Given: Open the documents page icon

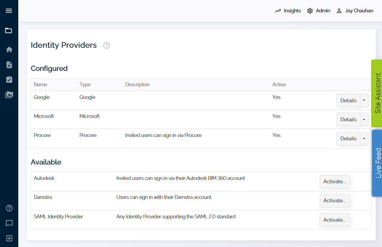Looking at the screenshot, I should tap(9, 65).
